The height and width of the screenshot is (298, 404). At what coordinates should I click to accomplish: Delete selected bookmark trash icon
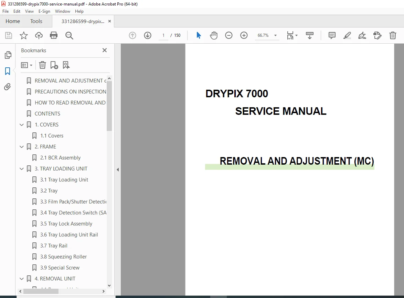(42, 65)
